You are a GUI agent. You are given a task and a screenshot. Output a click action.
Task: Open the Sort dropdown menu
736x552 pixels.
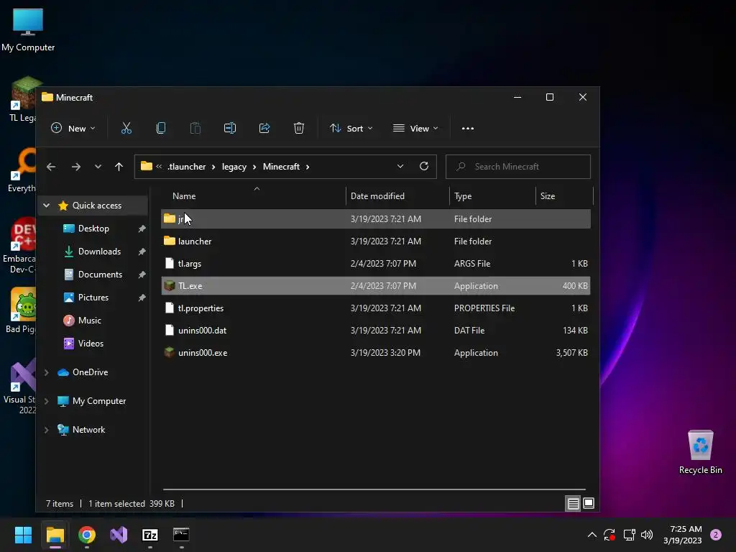pos(351,128)
